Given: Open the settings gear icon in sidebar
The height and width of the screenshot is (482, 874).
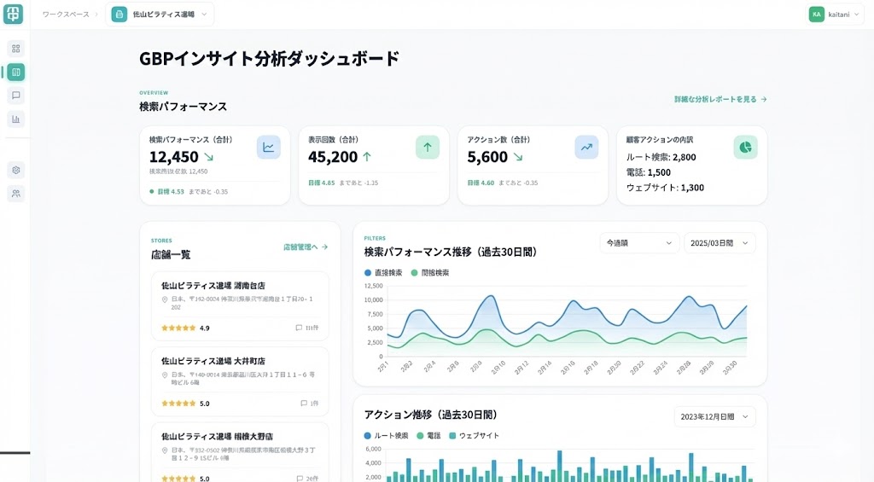Looking at the screenshot, I should 15,170.
